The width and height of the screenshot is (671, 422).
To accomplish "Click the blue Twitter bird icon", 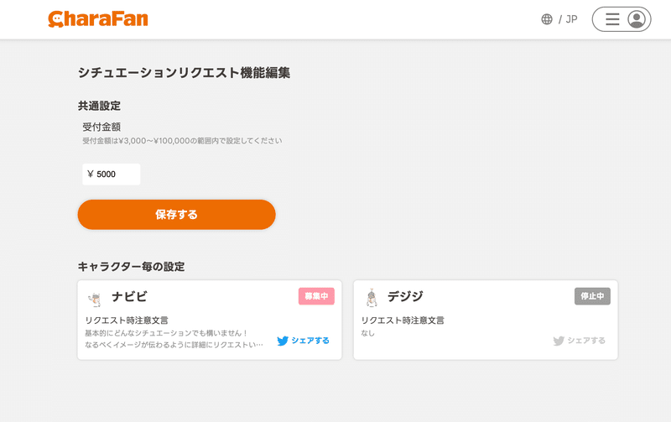I will pyautogui.click(x=283, y=341).
